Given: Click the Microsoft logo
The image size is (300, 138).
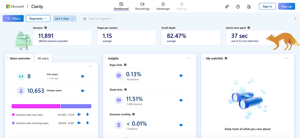Looking at the screenshot, I should click(x=15, y=6).
